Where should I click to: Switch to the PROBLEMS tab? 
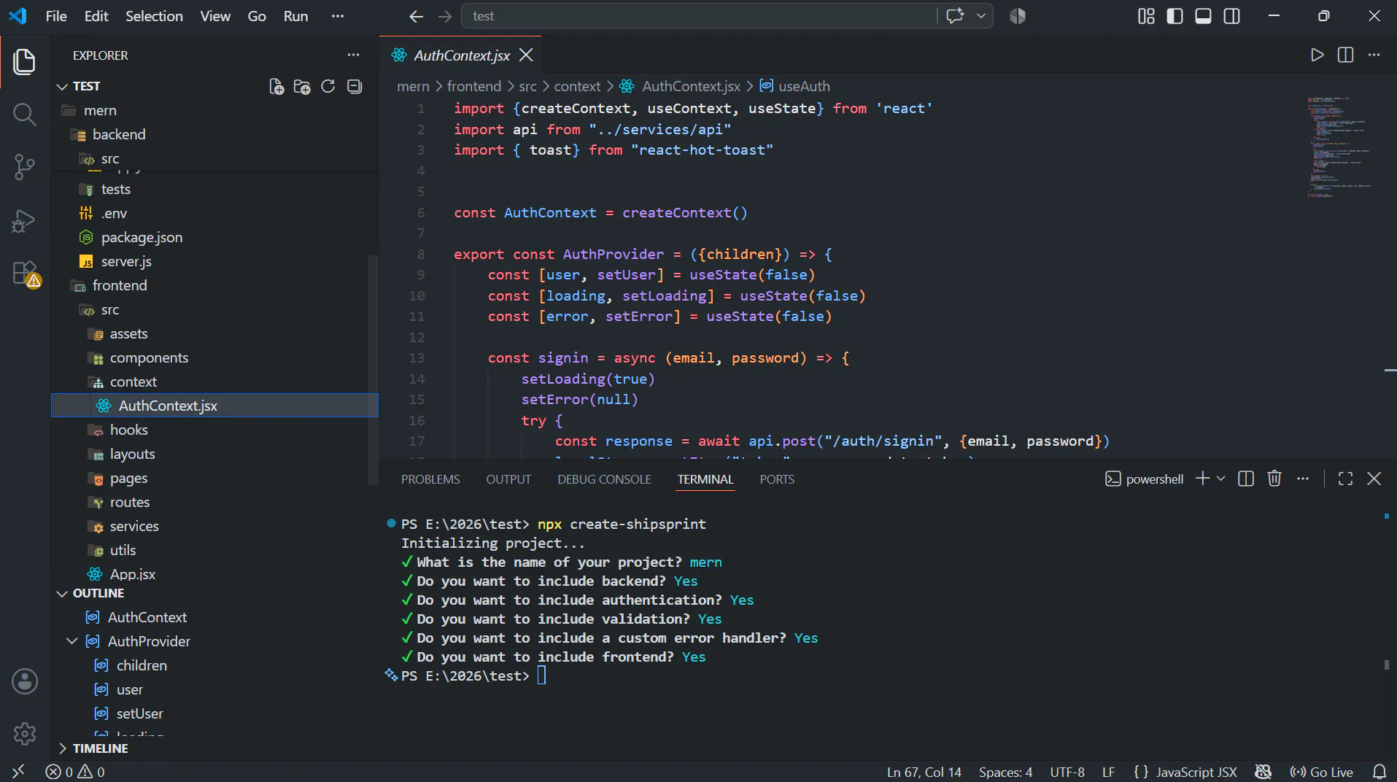pos(430,479)
